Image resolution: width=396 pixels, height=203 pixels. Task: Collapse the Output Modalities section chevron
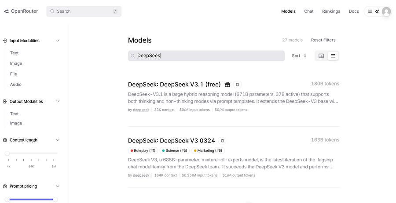(x=58, y=101)
